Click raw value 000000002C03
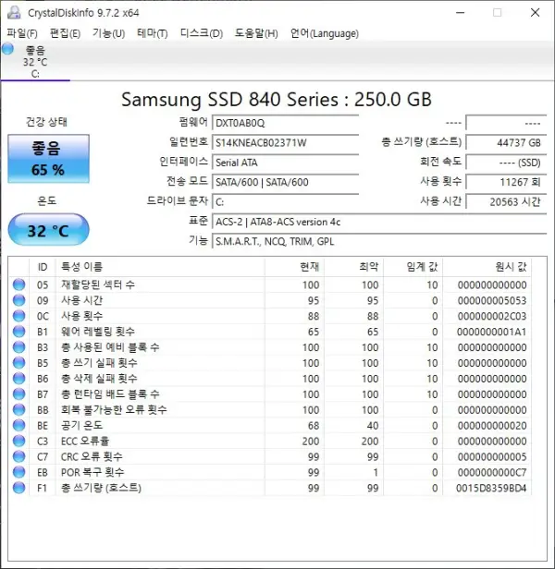 pyautogui.click(x=492, y=316)
